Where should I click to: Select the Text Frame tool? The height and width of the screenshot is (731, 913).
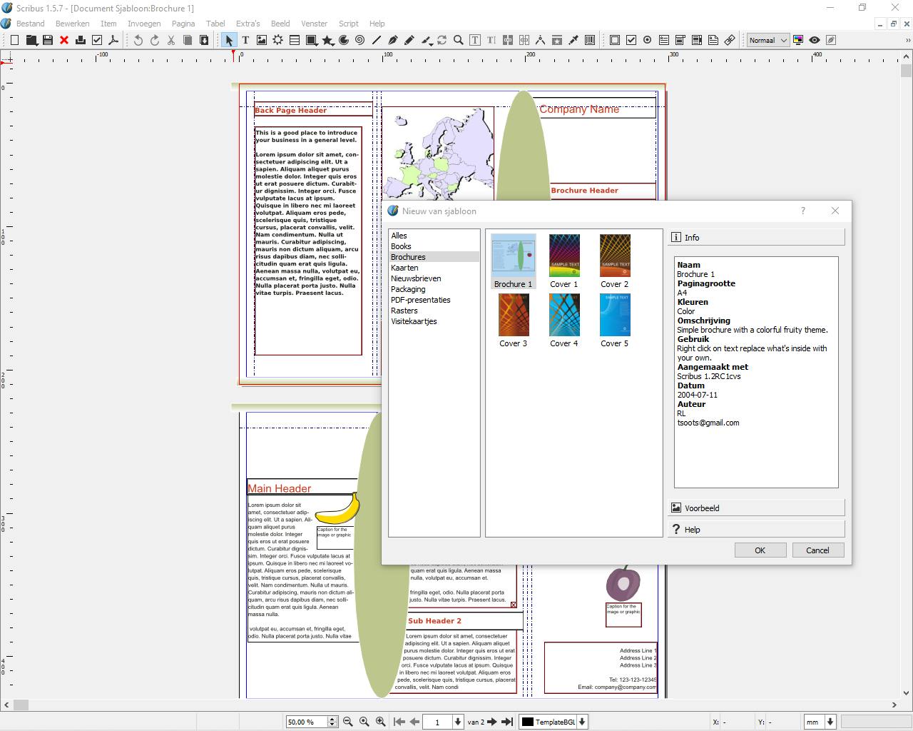[x=245, y=41]
